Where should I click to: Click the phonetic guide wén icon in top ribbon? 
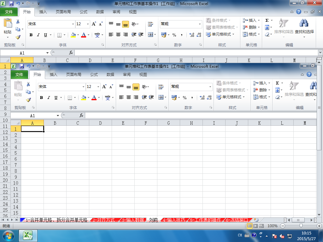[x=97, y=35]
